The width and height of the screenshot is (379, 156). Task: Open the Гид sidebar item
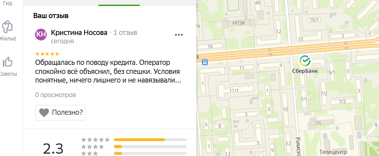7,4
